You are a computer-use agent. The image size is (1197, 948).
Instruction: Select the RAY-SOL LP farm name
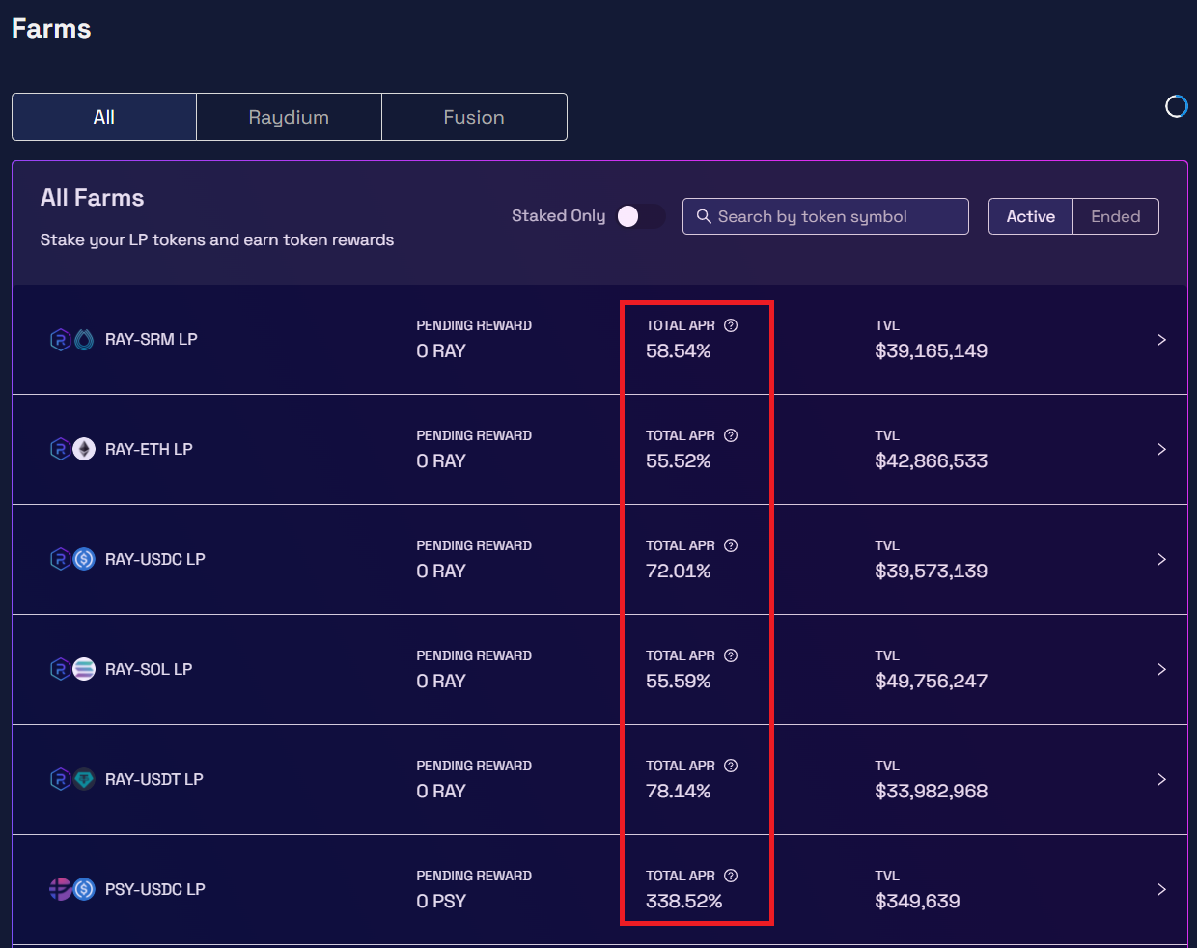click(x=149, y=670)
